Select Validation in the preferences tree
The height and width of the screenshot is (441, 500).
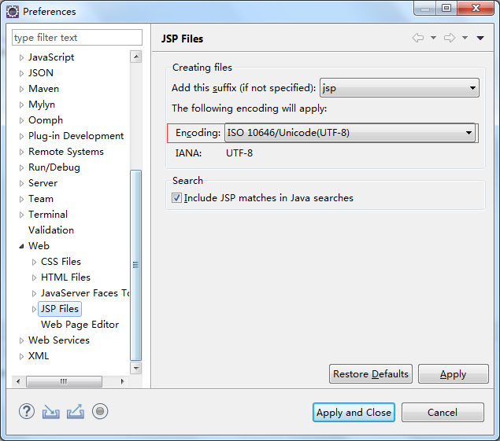[51, 230]
